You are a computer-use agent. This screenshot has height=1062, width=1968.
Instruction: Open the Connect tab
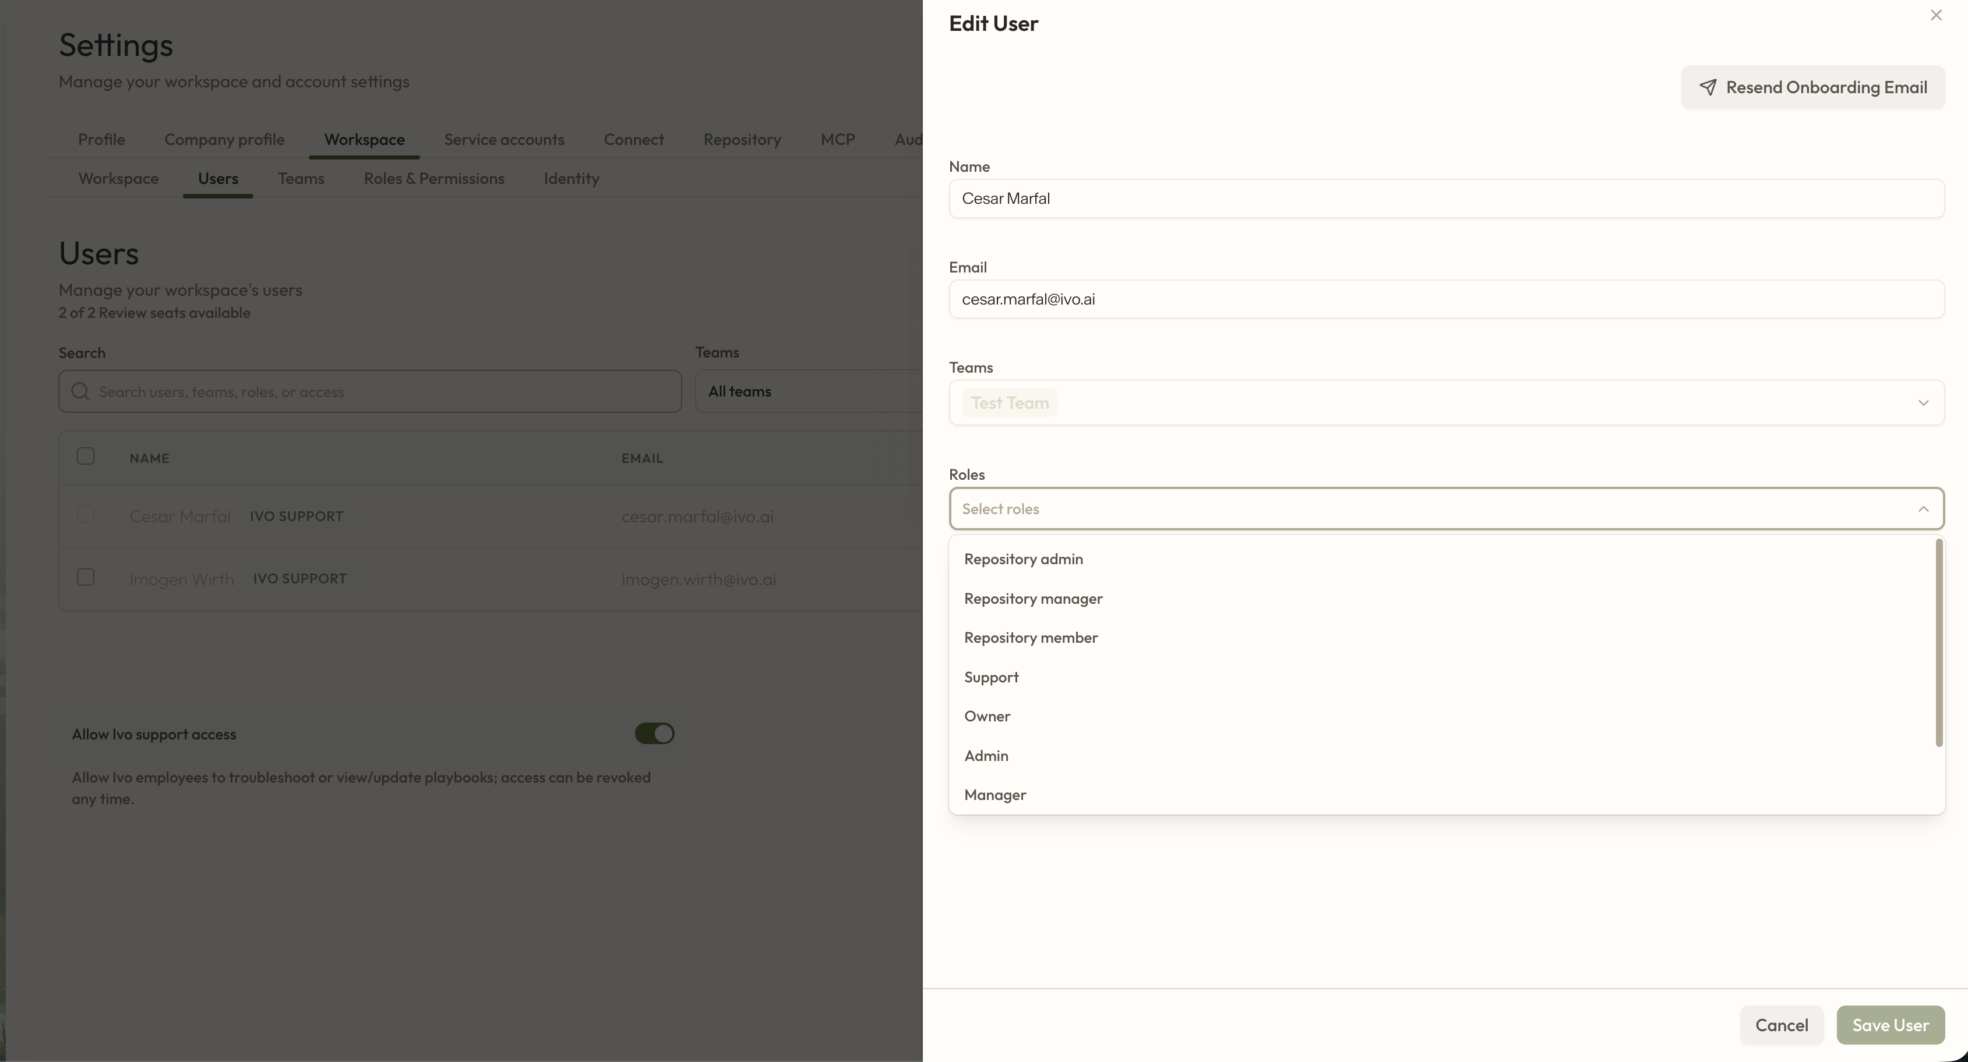(633, 140)
